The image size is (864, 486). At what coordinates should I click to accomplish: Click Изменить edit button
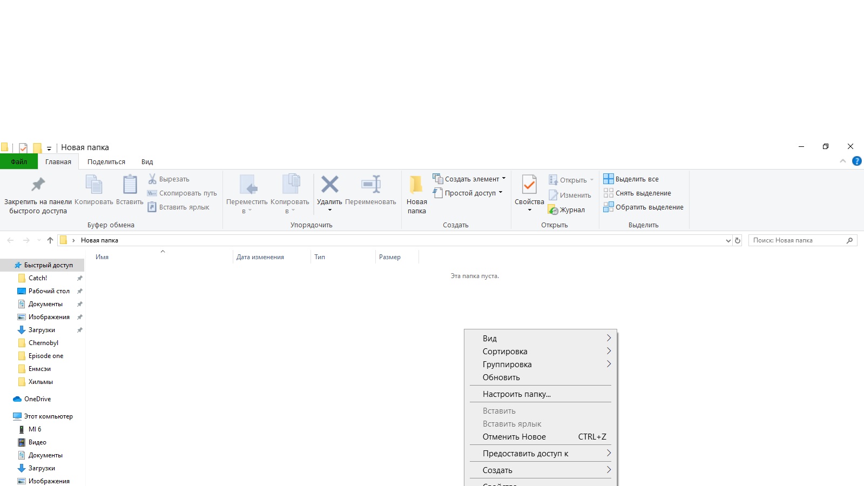coord(570,195)
